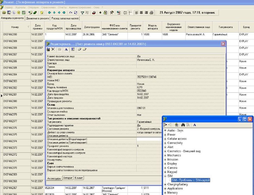Image resolution: width=254 pixels, height=195 pixels.
Task: Open the filter funnel icon
Action: click(83, 13)
